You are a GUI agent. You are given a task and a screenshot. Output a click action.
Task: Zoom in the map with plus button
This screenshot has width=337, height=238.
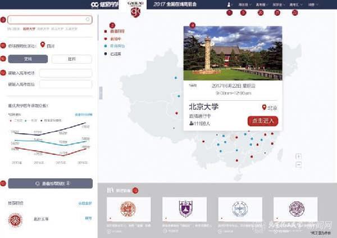(x=299, y=156)
